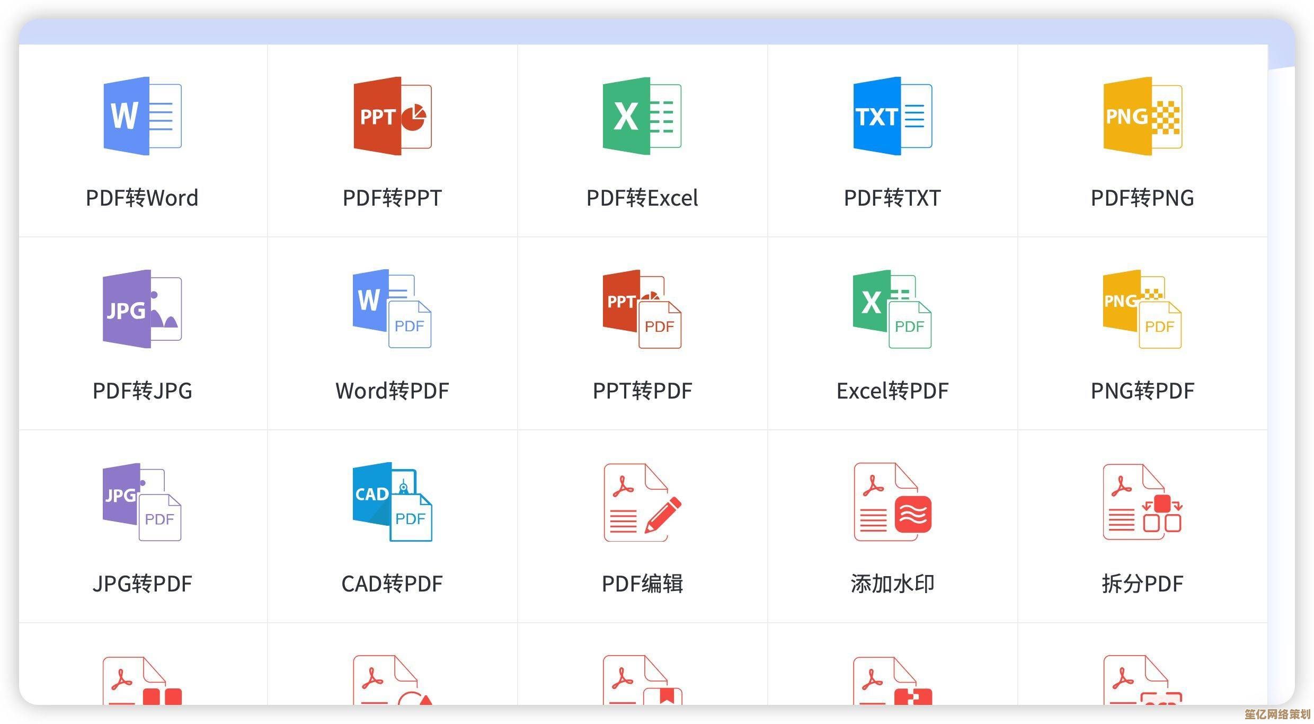
Task: Open the PPT-to-PDF icon above PPT转PDF
Action: (642, 309)
